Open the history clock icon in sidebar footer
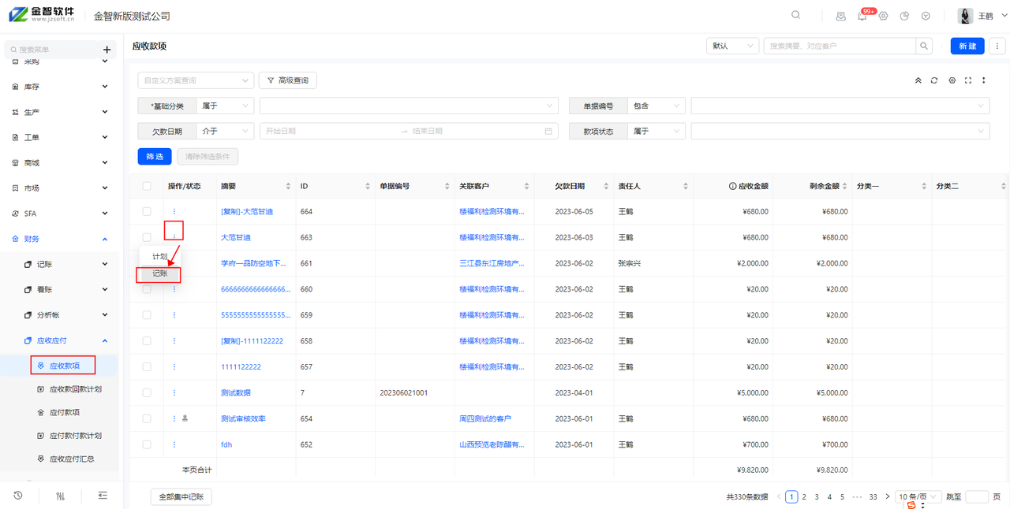The image size is (1010, 509). point(17,496)
